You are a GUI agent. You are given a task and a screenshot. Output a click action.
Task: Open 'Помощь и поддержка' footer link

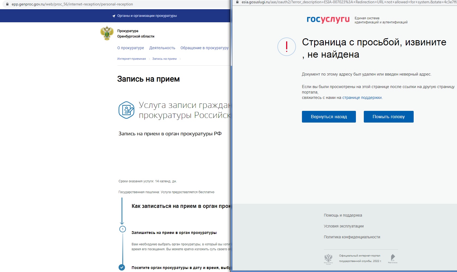click(343, 215)
